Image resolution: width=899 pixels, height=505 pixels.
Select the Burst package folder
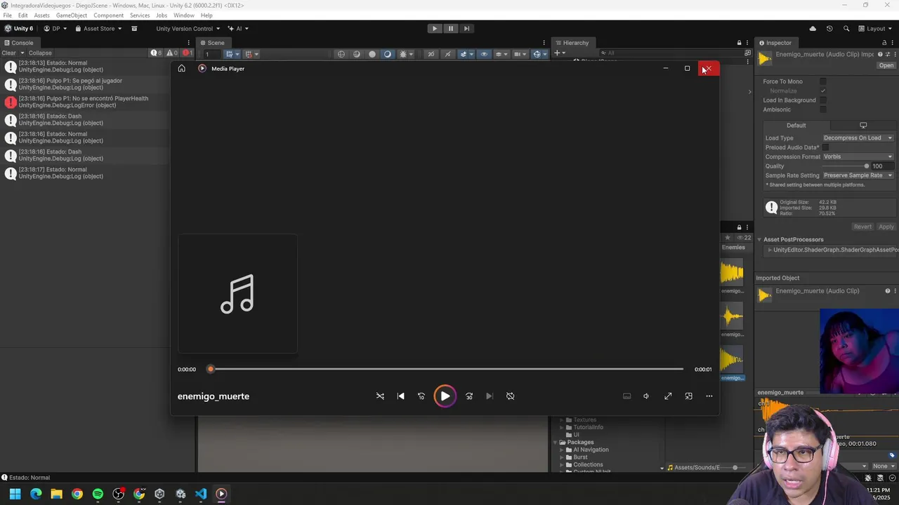click(580, 457)
